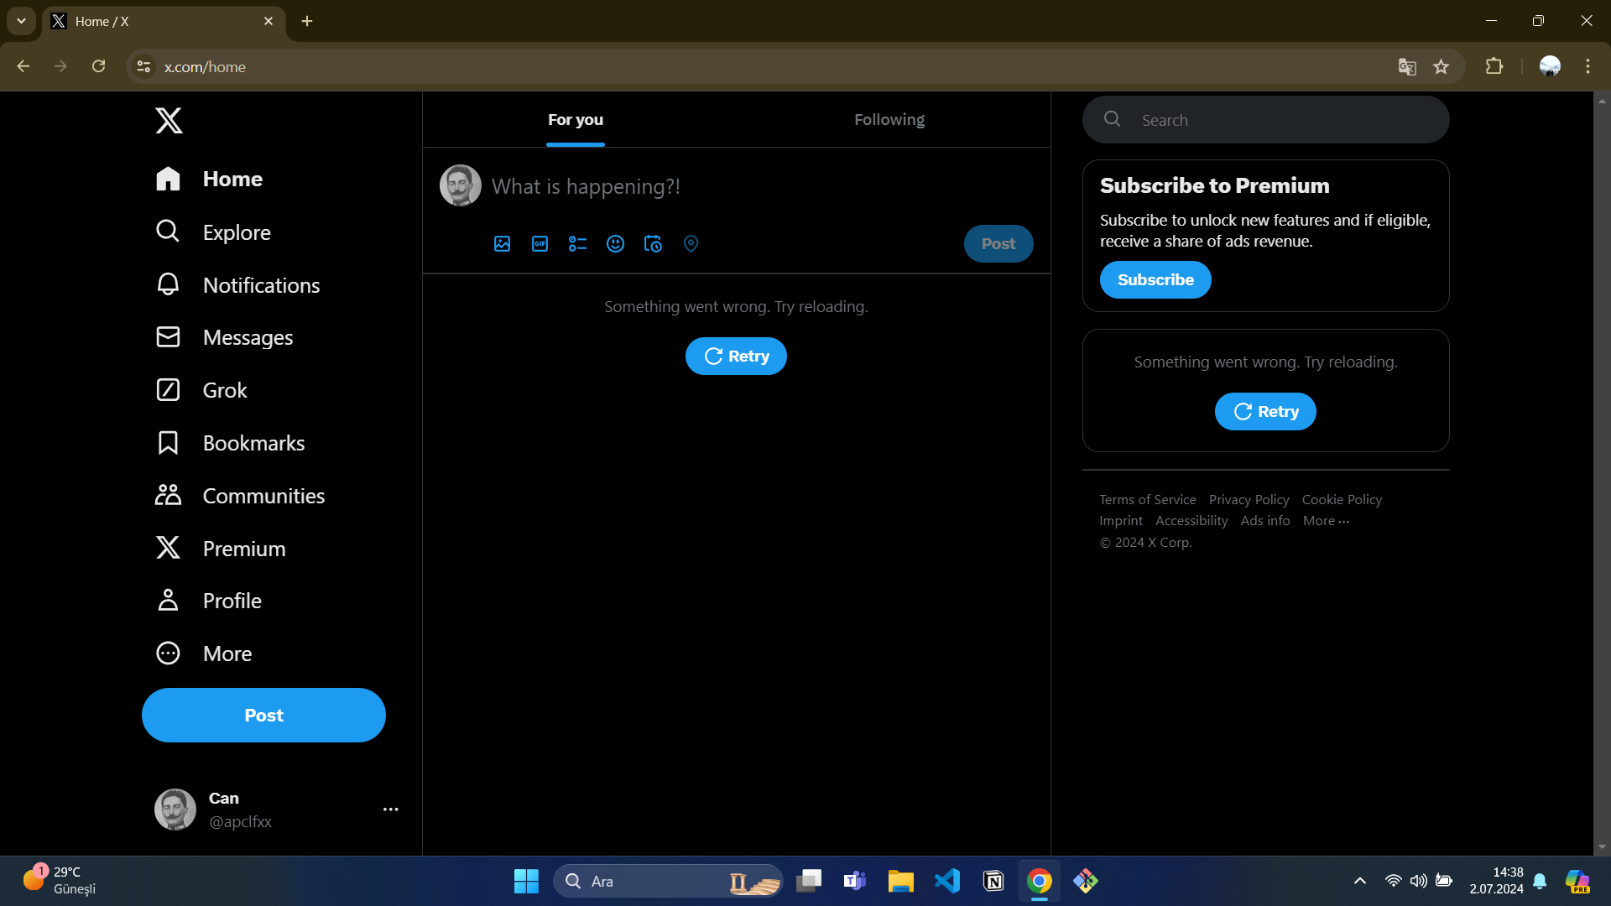Click the Subscribe to Premium button
This screenshot has height=906, width=1611.
pyautogui.click(x=1155, y=280)
